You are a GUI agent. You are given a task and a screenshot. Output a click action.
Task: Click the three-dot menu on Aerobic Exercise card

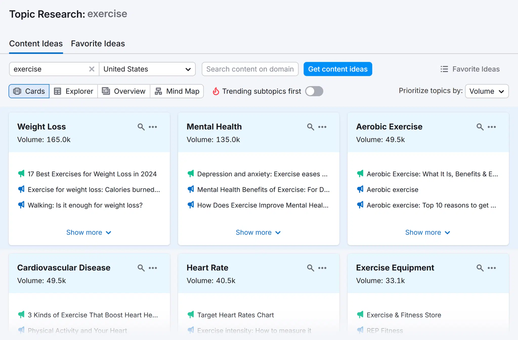(491, 127)
